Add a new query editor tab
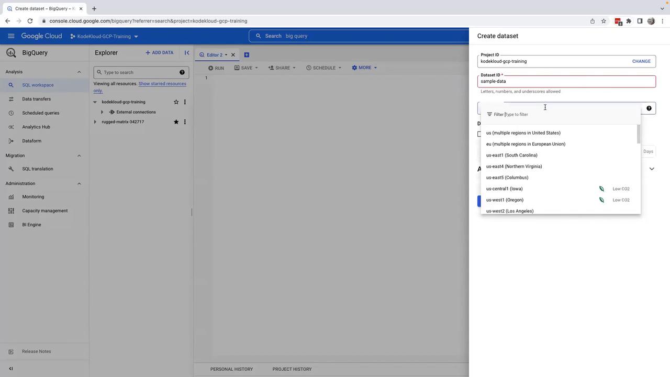Viewport: 670px width, 377px height. pos(247,55)
